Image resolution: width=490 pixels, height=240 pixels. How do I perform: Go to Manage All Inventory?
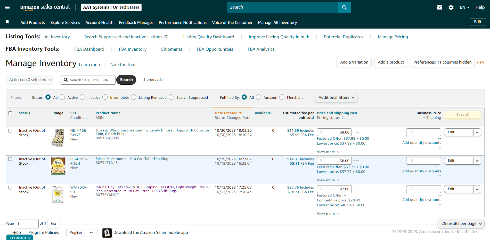tap(277, 23)
